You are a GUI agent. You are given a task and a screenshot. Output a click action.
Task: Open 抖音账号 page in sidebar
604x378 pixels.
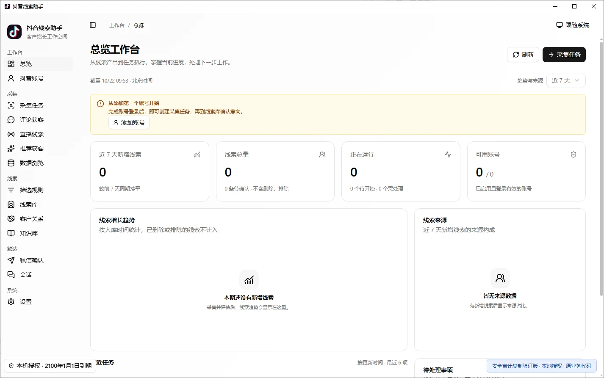(x=39, y=78)
